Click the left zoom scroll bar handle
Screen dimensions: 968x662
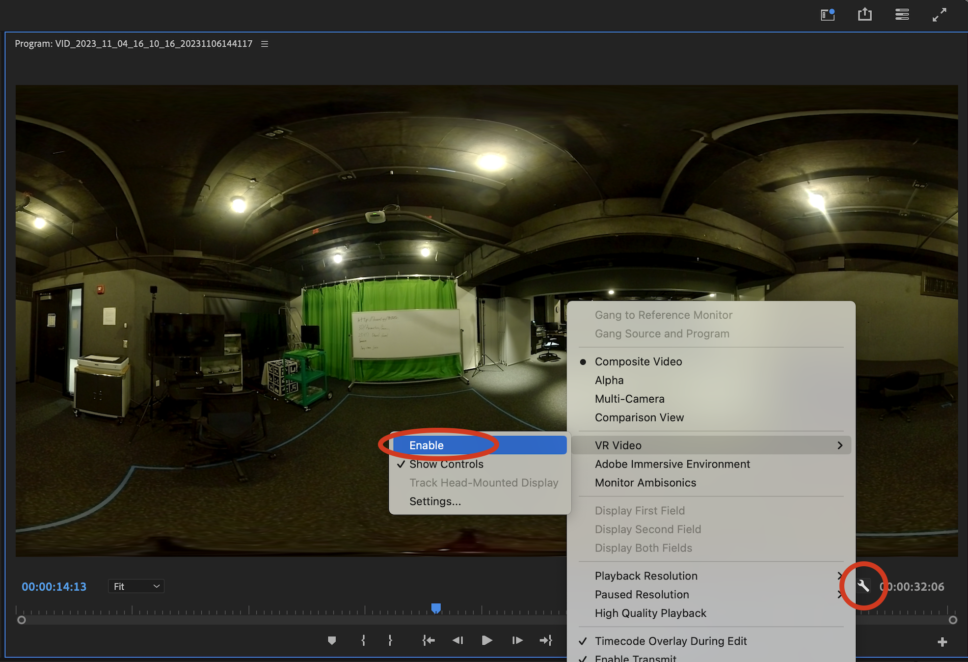click(21, 620)
